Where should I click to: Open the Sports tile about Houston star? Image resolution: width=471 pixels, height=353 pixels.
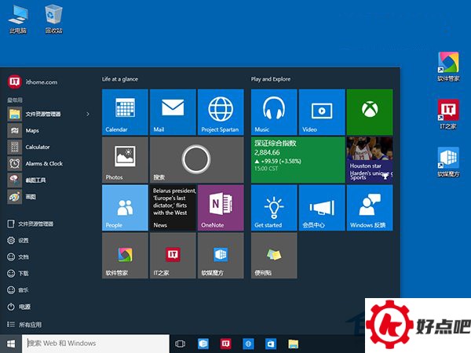click(370, 160)
